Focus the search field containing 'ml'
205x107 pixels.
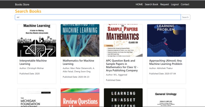coord(98,17)
